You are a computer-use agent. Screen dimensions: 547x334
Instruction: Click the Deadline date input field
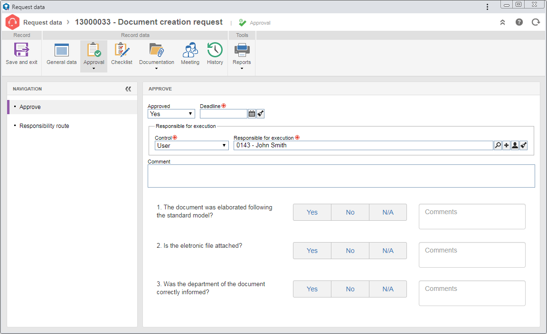[224, 114]
